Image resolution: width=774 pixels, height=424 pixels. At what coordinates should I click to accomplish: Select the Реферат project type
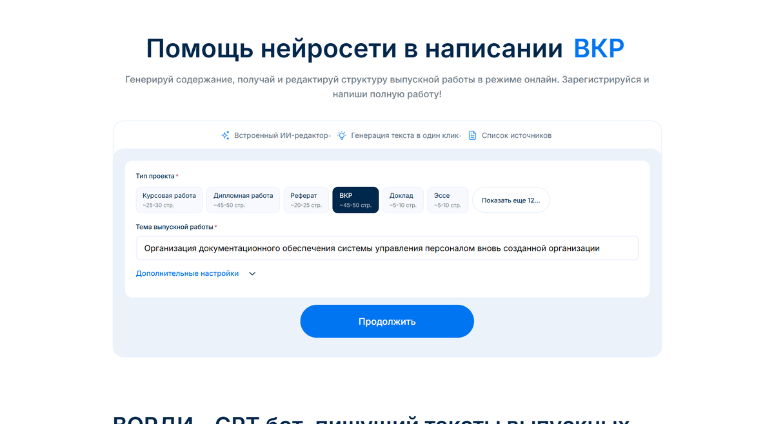306,200
